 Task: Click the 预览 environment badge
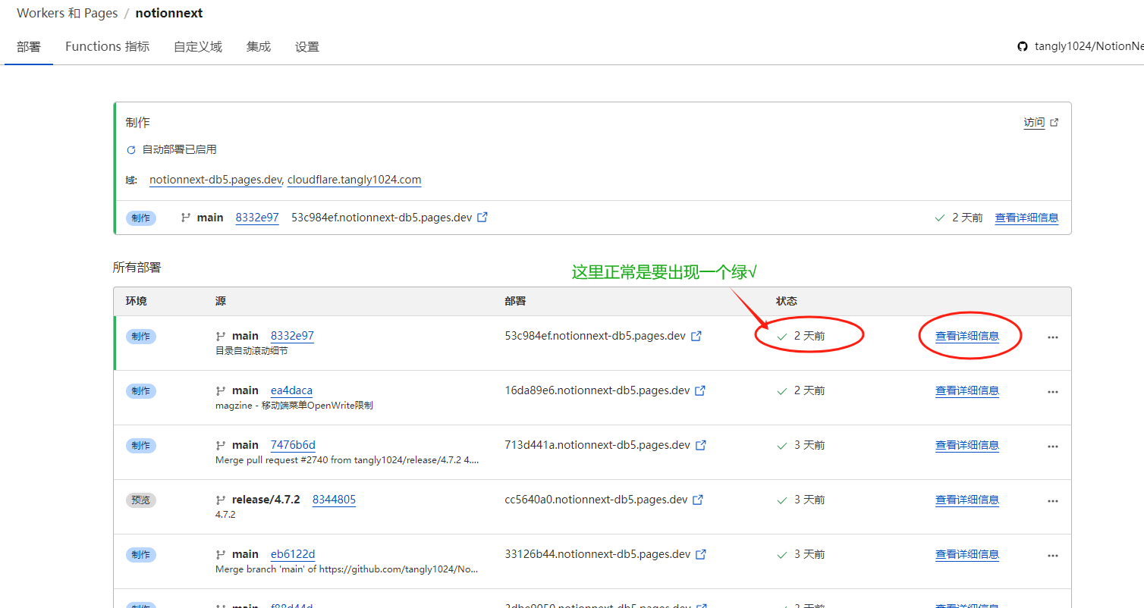coord(141,500)
